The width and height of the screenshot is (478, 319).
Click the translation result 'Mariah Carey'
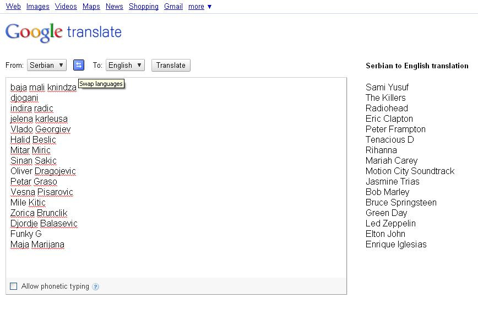click(x=392, y=161)
